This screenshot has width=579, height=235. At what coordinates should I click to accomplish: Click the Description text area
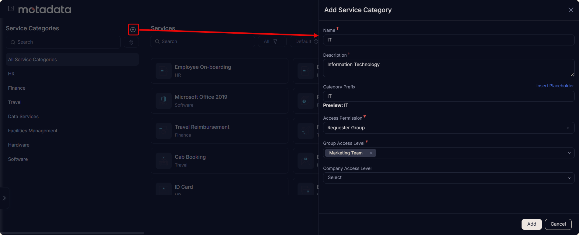point(449,68)
